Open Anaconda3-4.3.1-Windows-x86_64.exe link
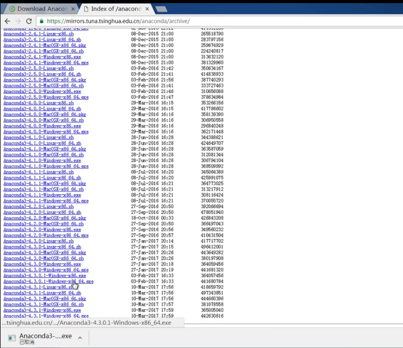This screenshot has width=403, height=348. point(46,316)
